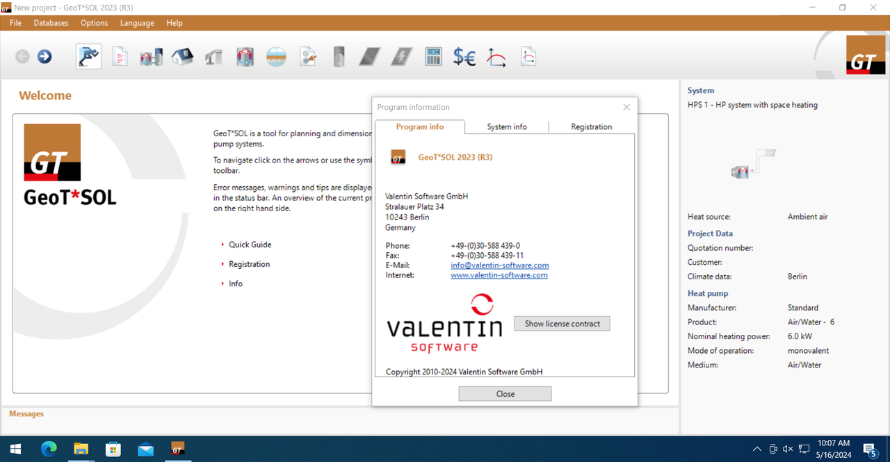Select the 'GeoT*SOL 2023 (R3)' dialog heading
The width and height of the screenshot is (890, 462).
(455, 158)
